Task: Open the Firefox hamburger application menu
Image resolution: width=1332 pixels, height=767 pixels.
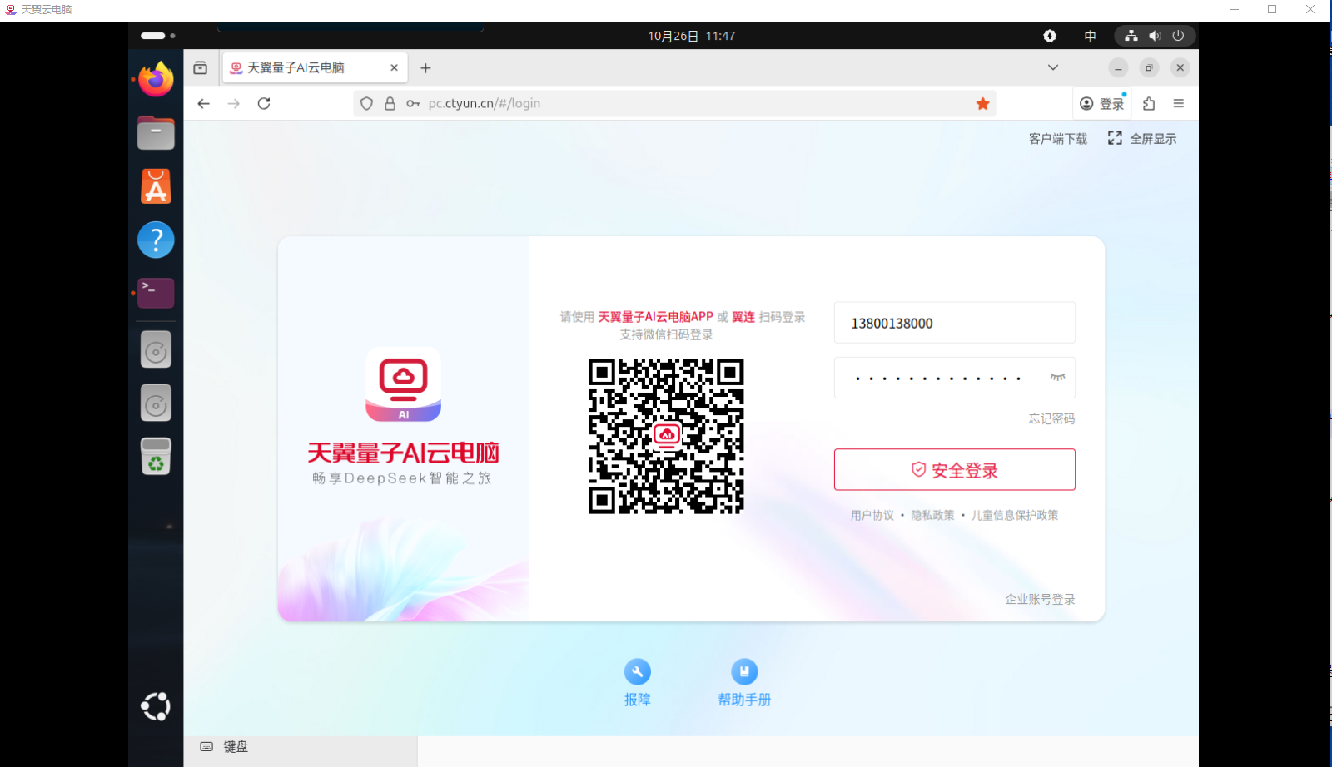Action: [1178, 104]
